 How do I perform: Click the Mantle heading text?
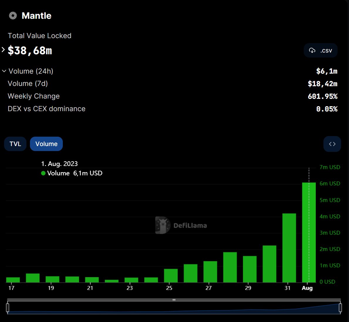click(x=36, y=16)
